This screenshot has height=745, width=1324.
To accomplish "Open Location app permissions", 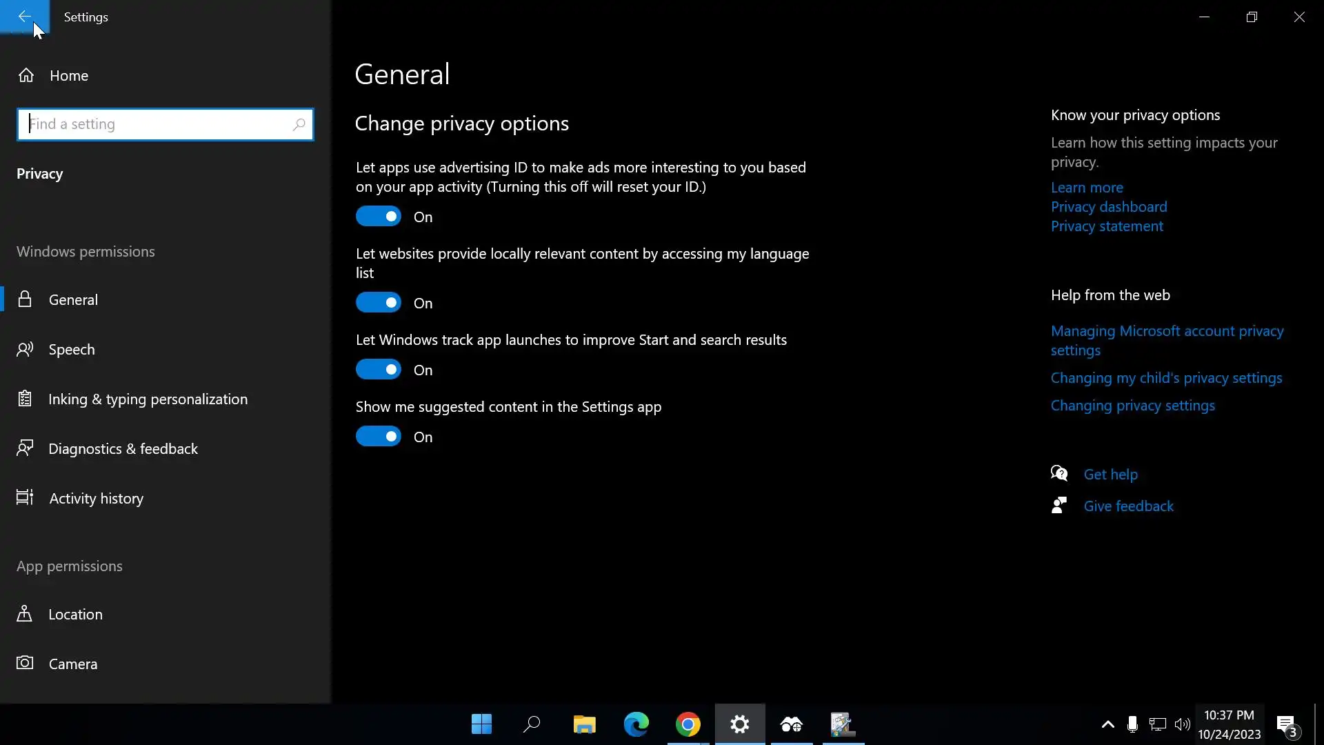I will (75, 615).
